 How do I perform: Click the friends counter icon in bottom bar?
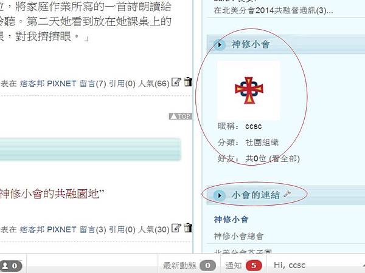pyautogui.click(x=11, y=266)
